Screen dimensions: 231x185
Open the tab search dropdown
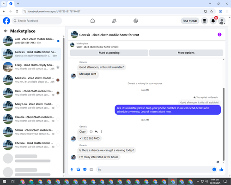(4, 4)
